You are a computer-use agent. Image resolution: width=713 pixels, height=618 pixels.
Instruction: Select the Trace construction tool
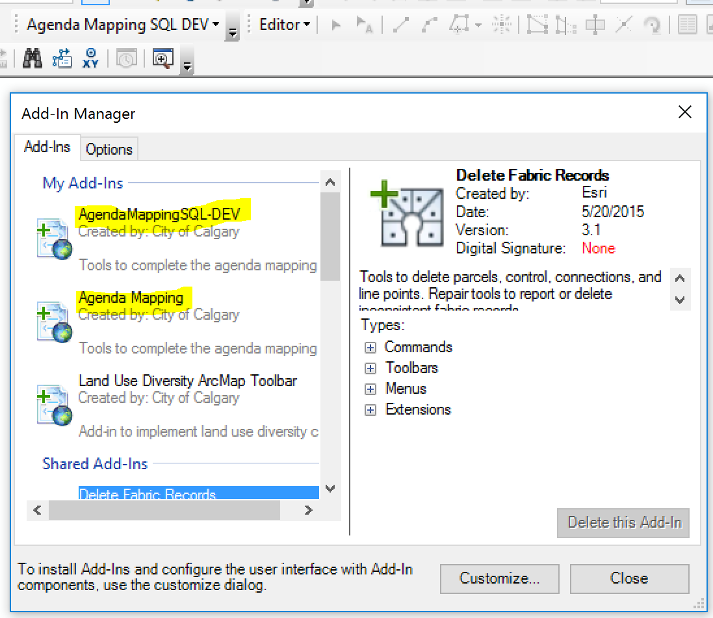tap(460, 25)
